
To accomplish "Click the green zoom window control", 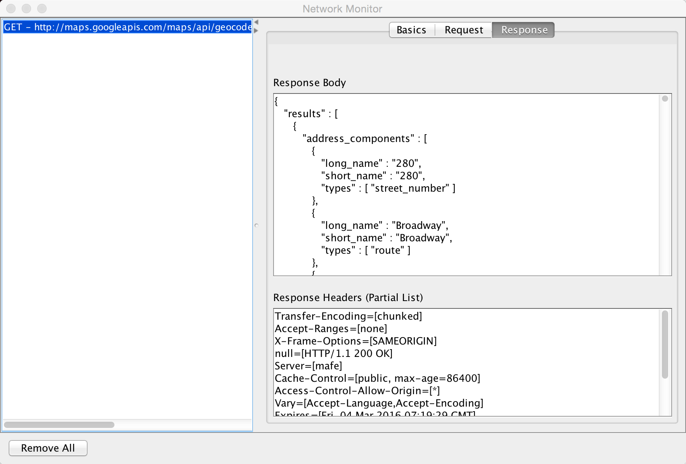I will click(42, 8).
